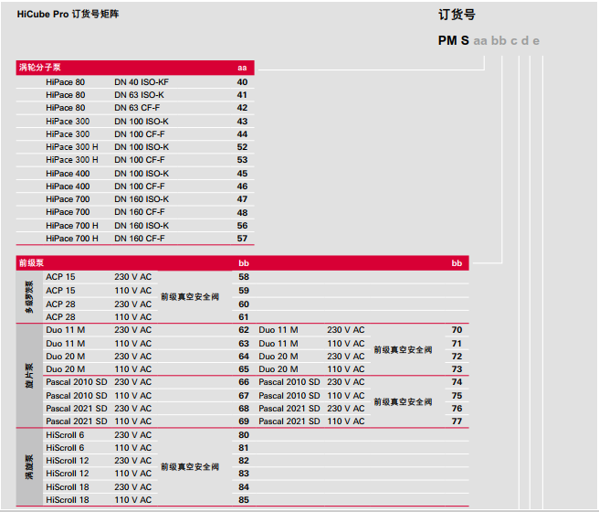Click Pascal 2021 SD in the row coded 76
This screenshot has height=512, width=599.
(x=289, y=409)
